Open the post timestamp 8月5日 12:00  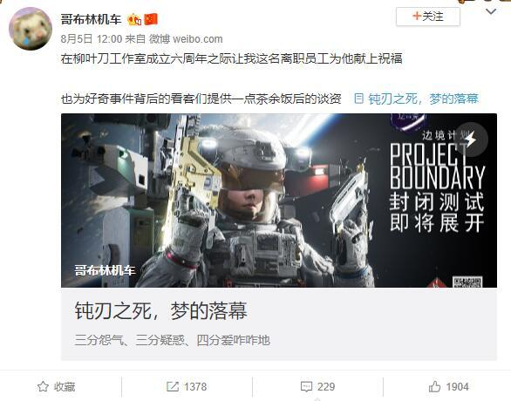[x=92, y=39]
